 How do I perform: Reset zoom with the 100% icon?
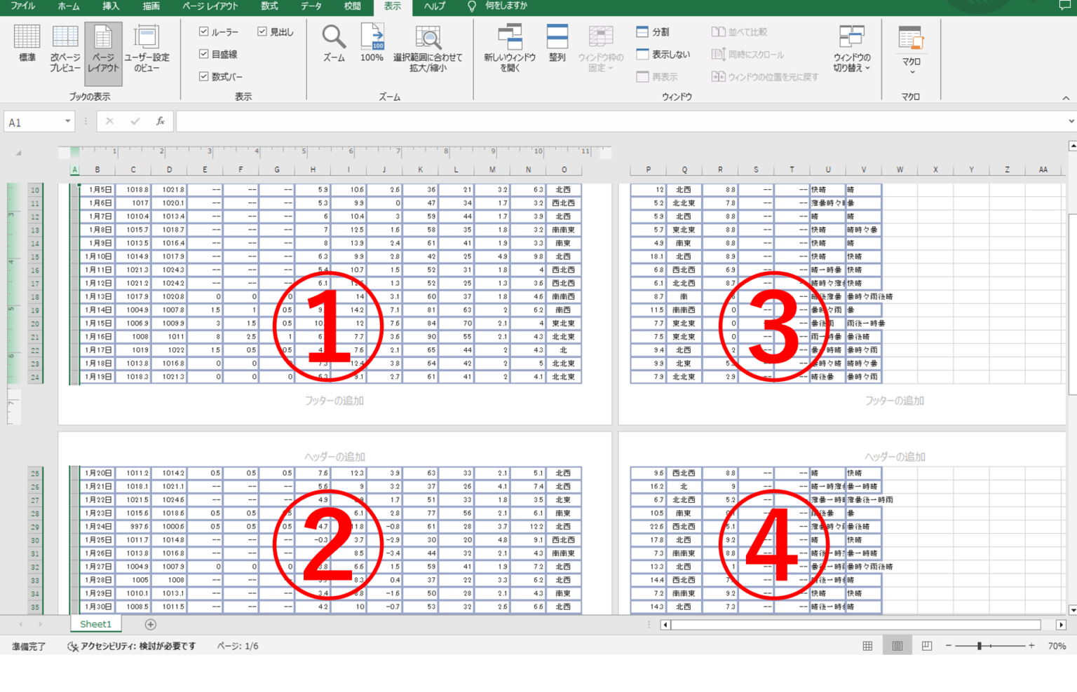pyautogui.click(x=372, y=43)
